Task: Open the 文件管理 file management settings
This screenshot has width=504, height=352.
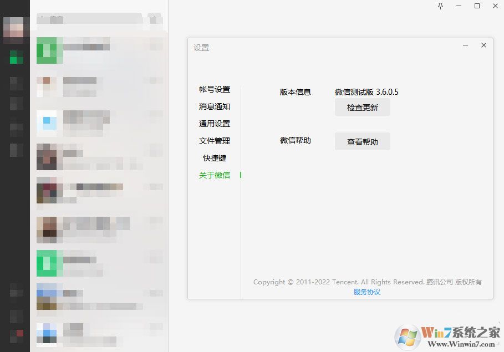Action: point(215,141)
